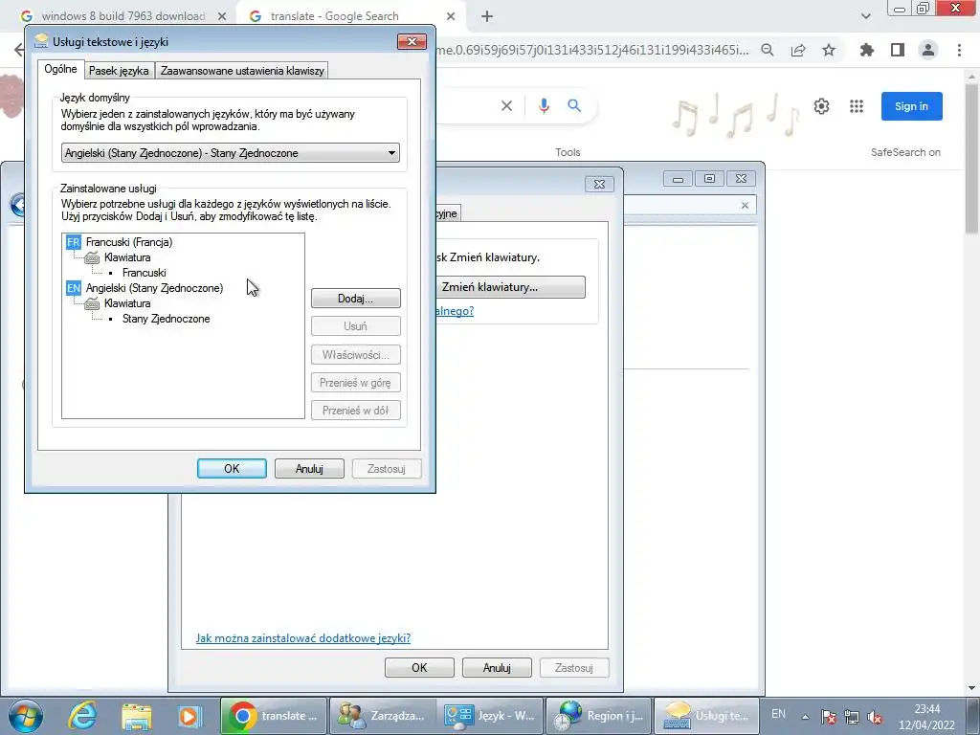
Task: Show hidden tray icons arrow
Action: (x=806, y=717)
